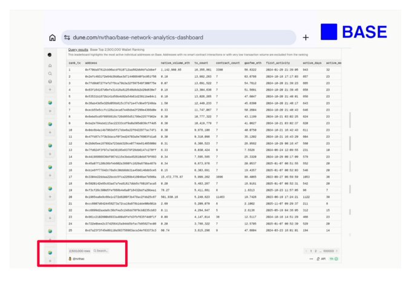Sort by the tx_count column header
The height and width of the screenshot is (282, 411).
coord(202,63)
